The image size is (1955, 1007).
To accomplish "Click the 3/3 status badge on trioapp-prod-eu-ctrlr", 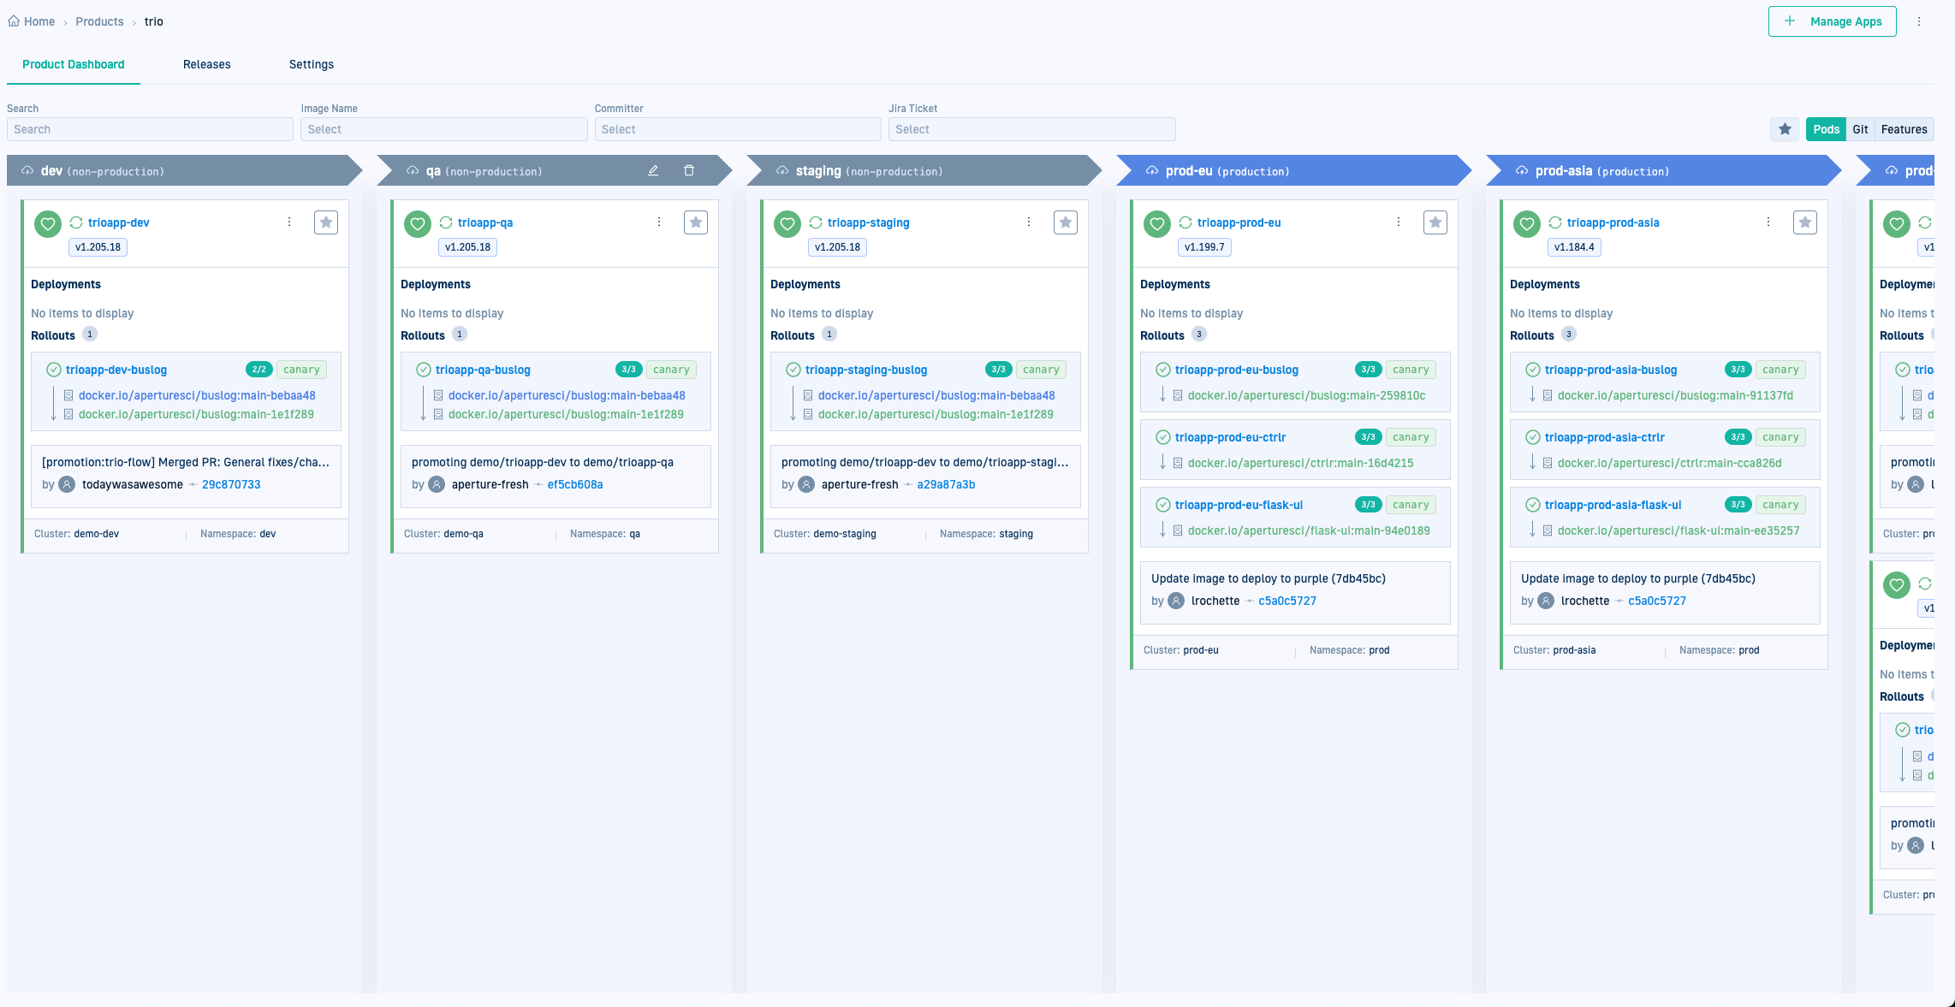I will [x=1368, y=437].
